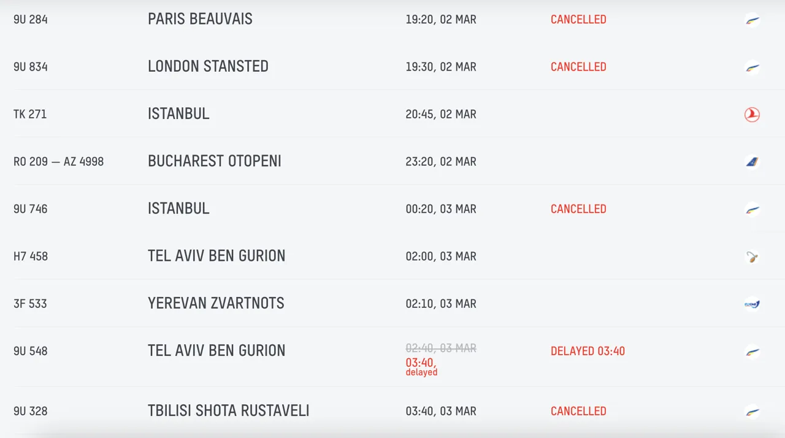Click the CANCELLED status of flight 9U 746
785x438 pixels.
tap(578, 209)
